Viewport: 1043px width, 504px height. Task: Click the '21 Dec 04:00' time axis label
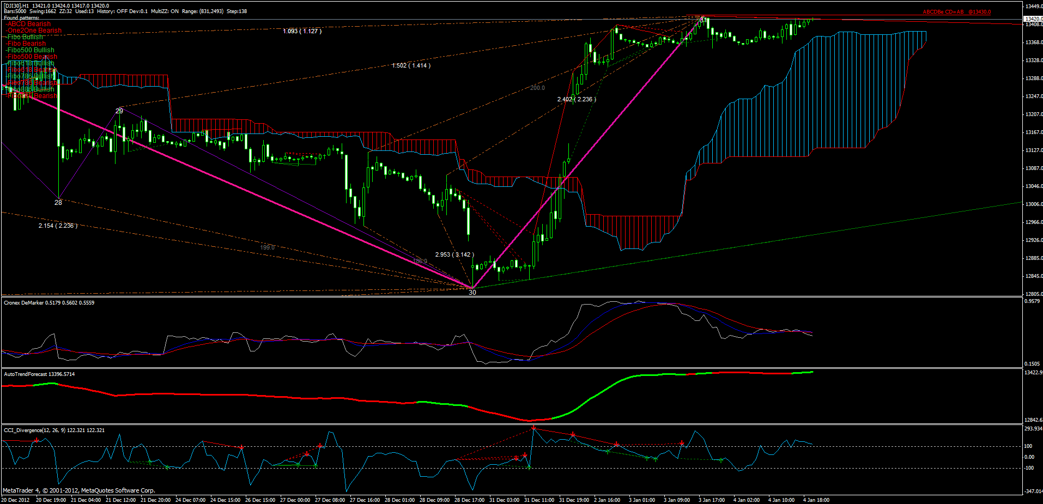[86, 500]
